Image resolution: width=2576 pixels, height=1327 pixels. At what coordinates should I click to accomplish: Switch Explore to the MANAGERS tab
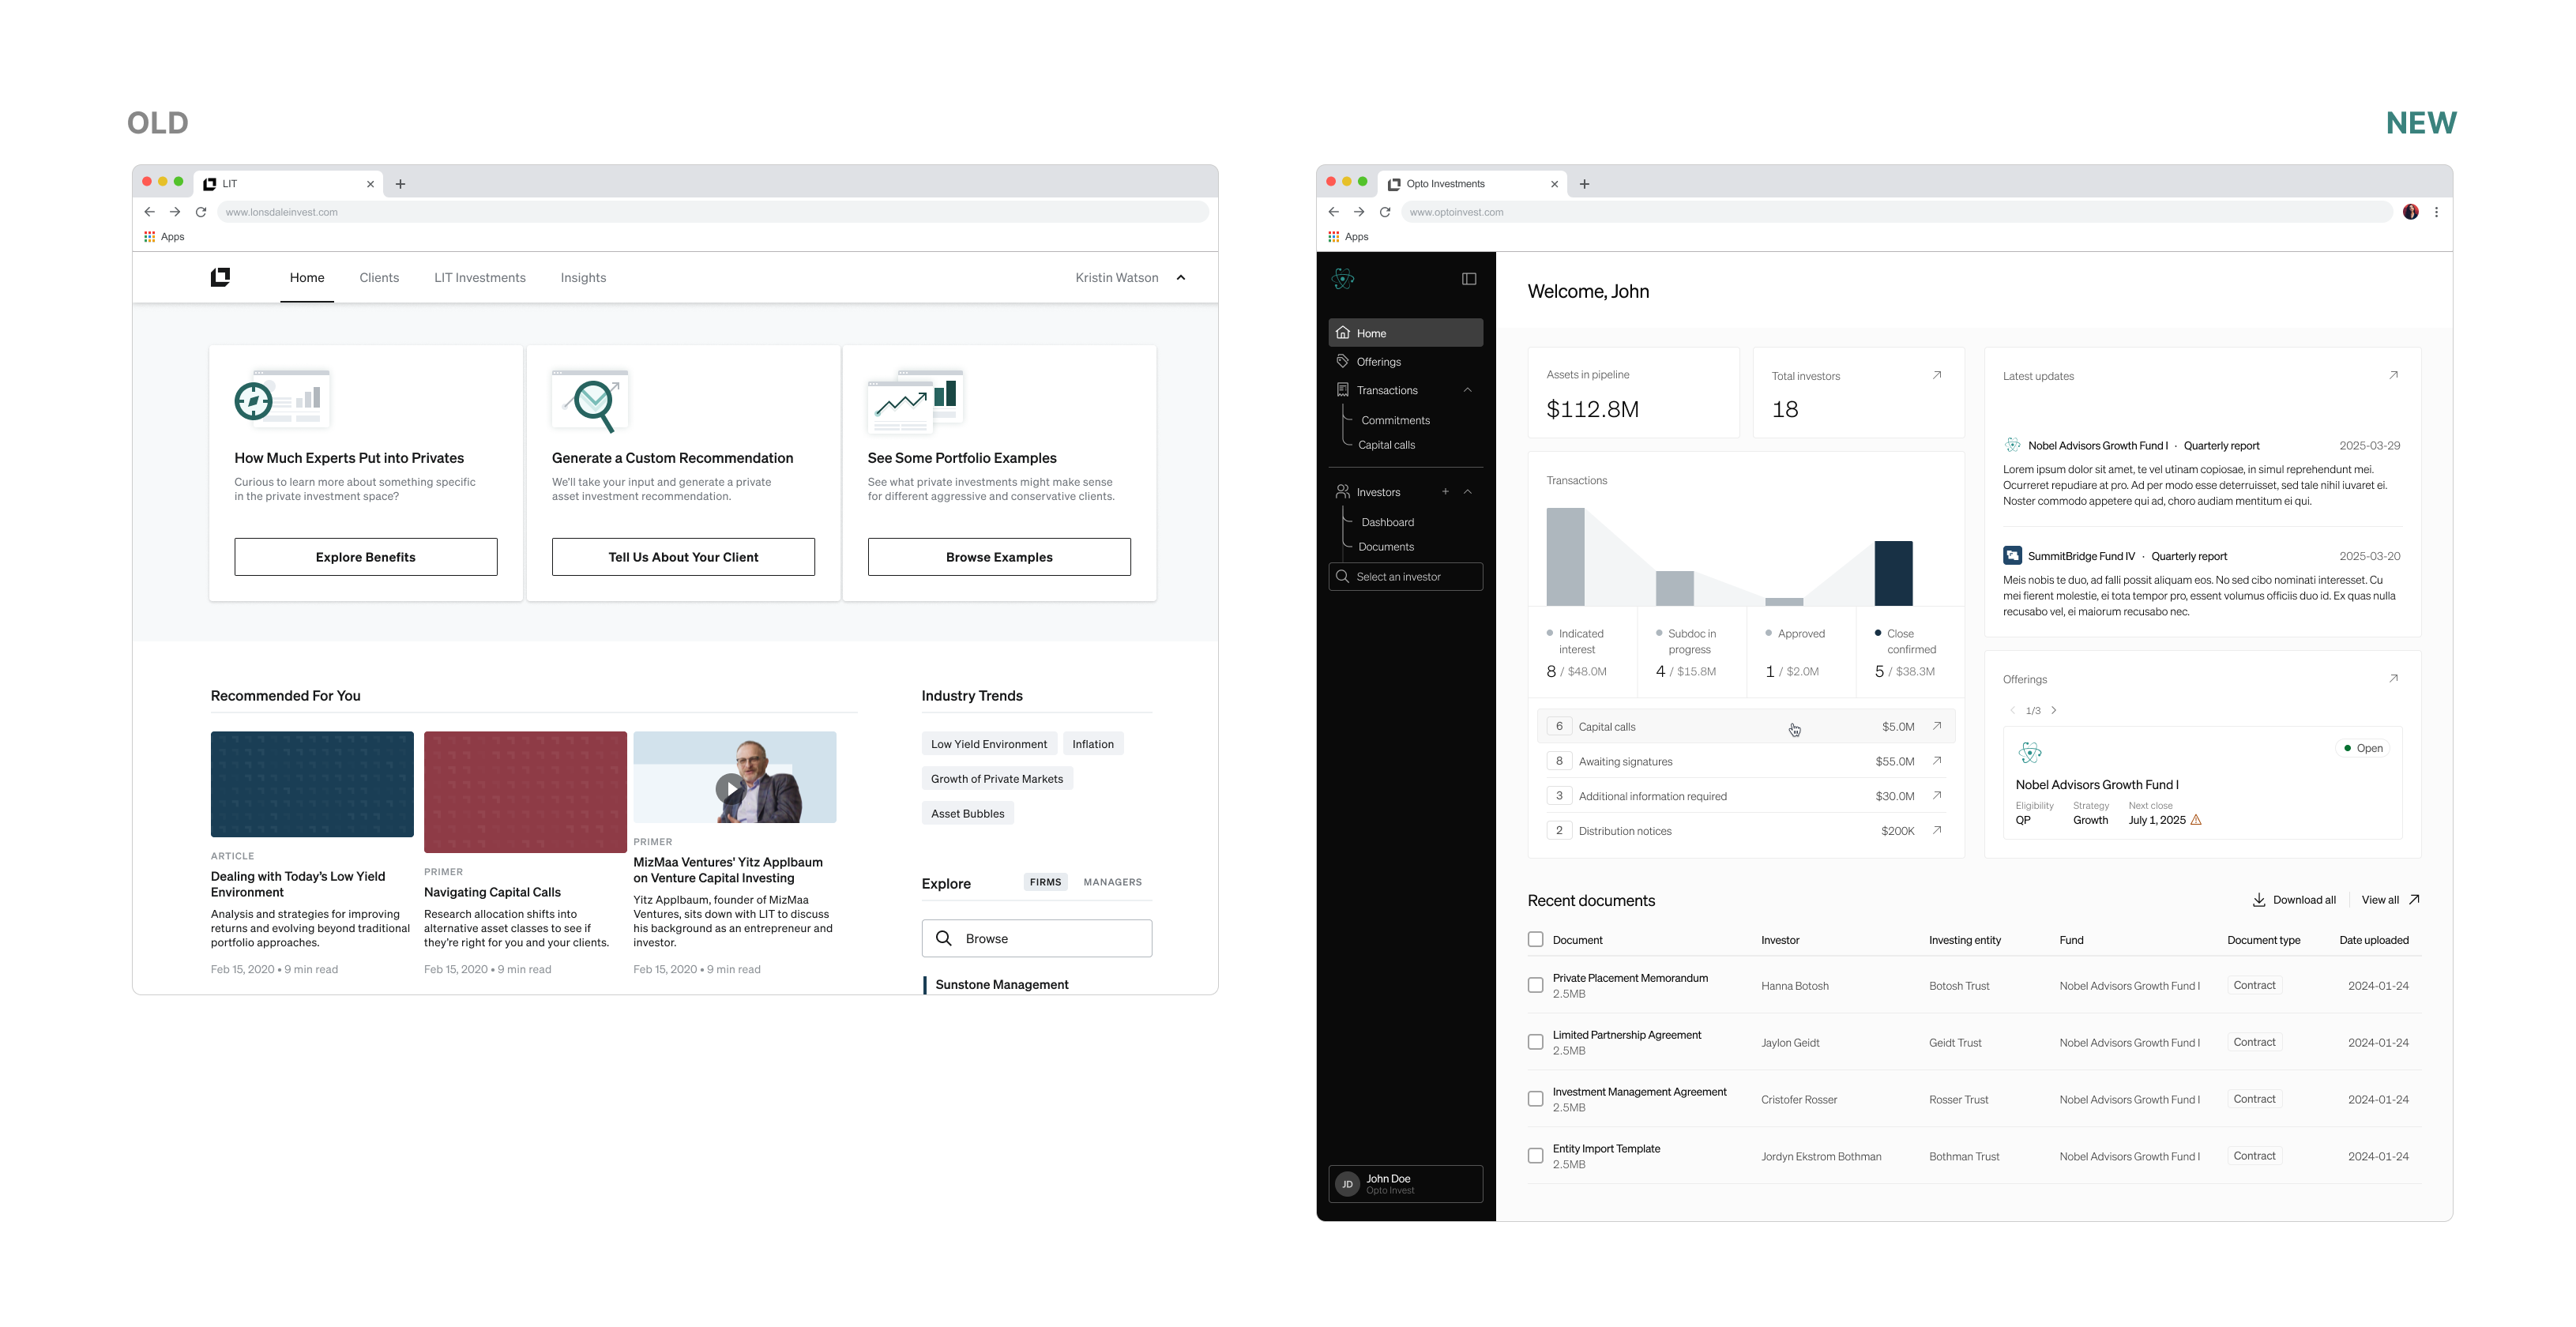pyautogui.click(x=1112, y=881)
